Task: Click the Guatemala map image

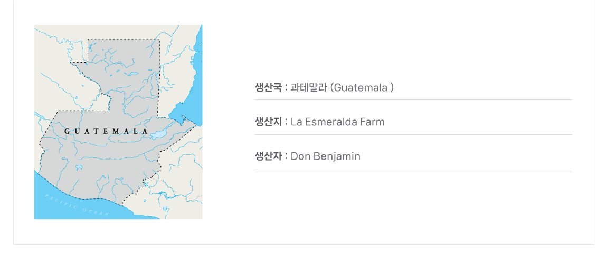Action: click(x=118, y=122)
